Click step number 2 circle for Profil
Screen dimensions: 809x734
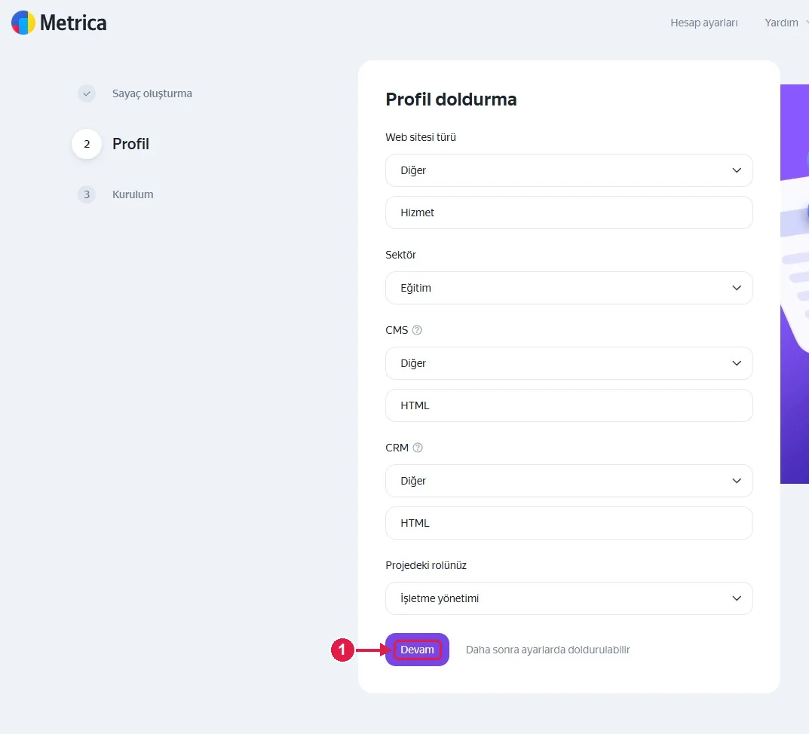click(x=87, y=144)
